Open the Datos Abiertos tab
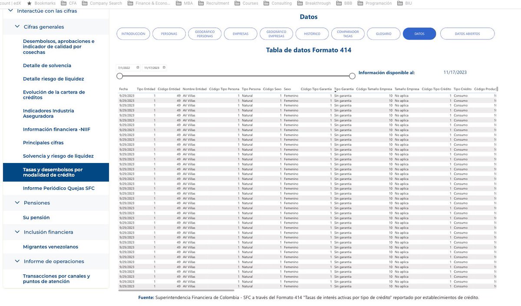This screenshot has width=521, height=306. (467, 34)
